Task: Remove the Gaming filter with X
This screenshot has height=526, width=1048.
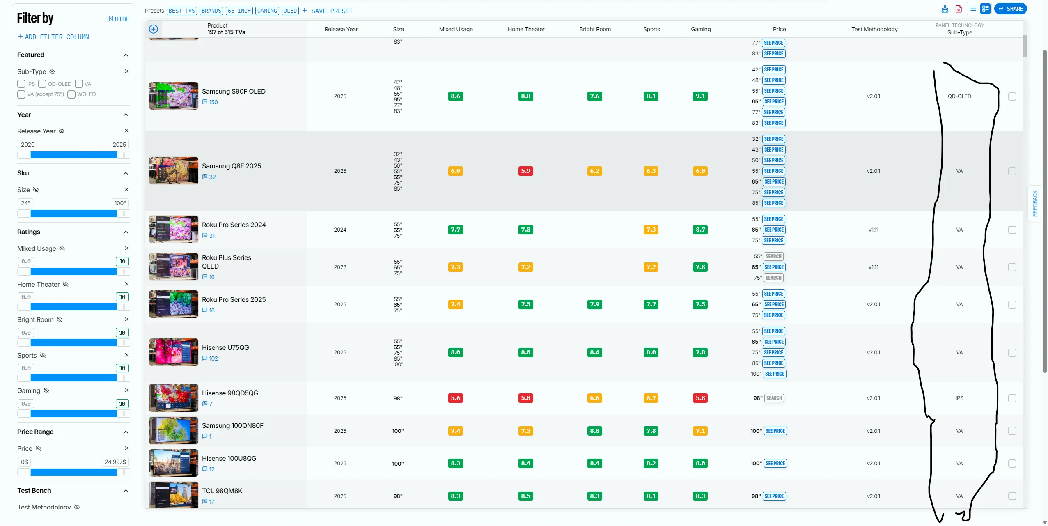Action: click(x=126, y=390)
